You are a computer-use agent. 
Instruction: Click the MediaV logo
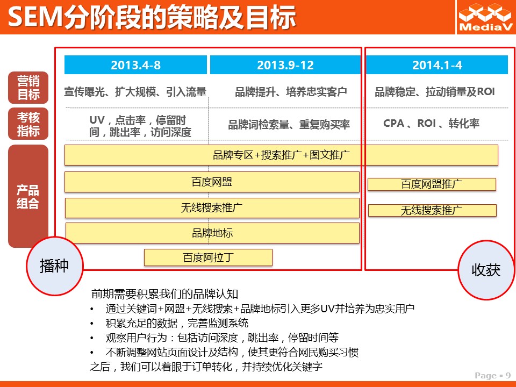(485, 17)
